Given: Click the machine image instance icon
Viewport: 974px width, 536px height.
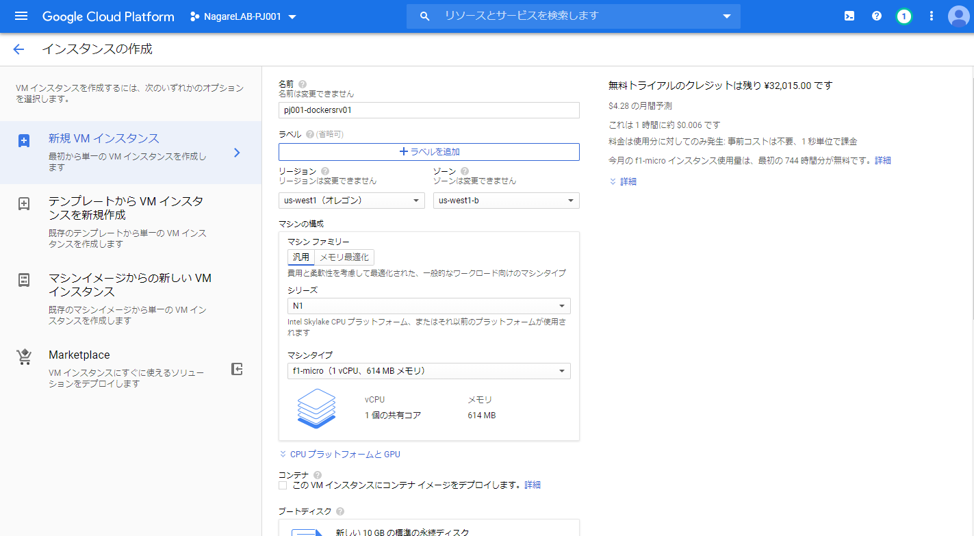Looking at the screenshot, I should (x=24, y=280).
